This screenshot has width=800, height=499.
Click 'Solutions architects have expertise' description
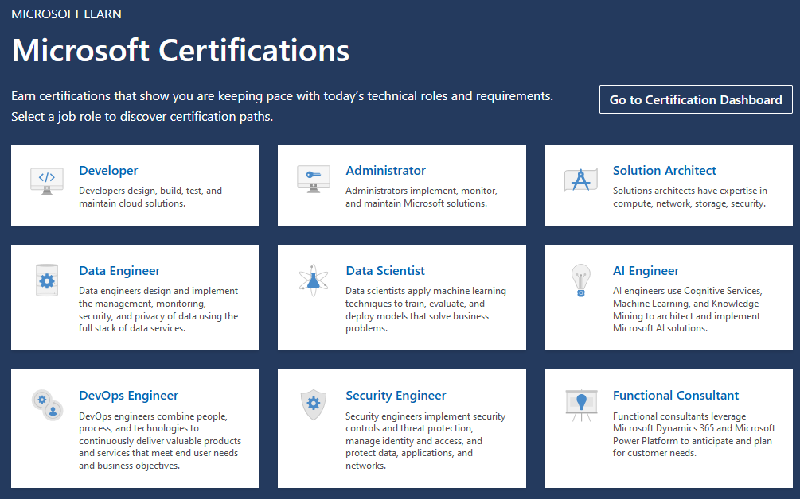pyautogui.click(x=690, y=196)
